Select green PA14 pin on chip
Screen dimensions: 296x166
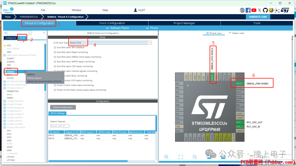pos(212,77)
